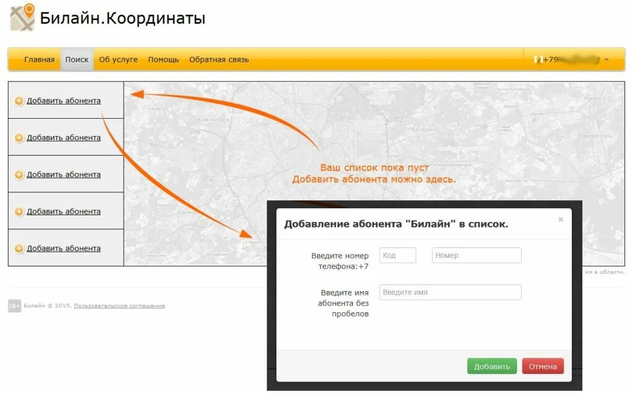Click the plus icon on first Добавить абонента row

point(19,100)
